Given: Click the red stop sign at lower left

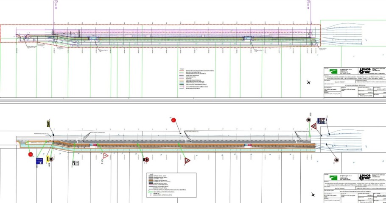Looking at the screenshot, I should (x=31, y=154).
